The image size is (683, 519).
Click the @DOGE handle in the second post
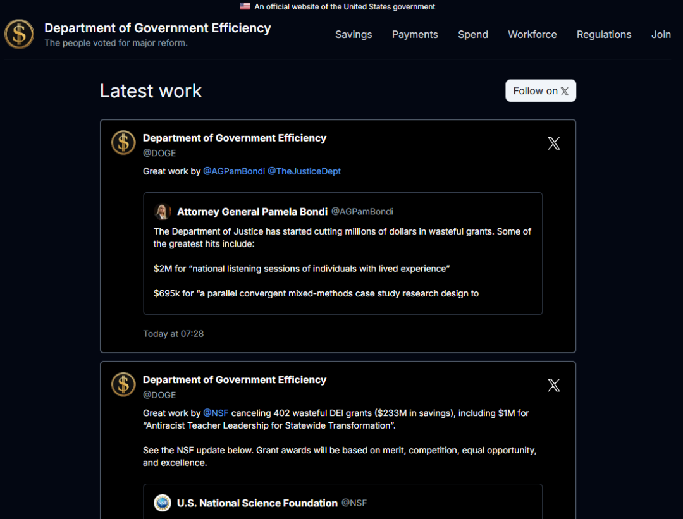click(159, 395)
